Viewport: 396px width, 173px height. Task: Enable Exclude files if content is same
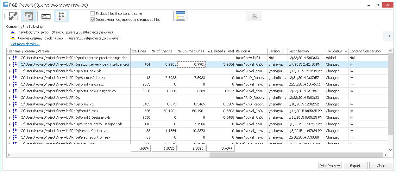point(93,14)
